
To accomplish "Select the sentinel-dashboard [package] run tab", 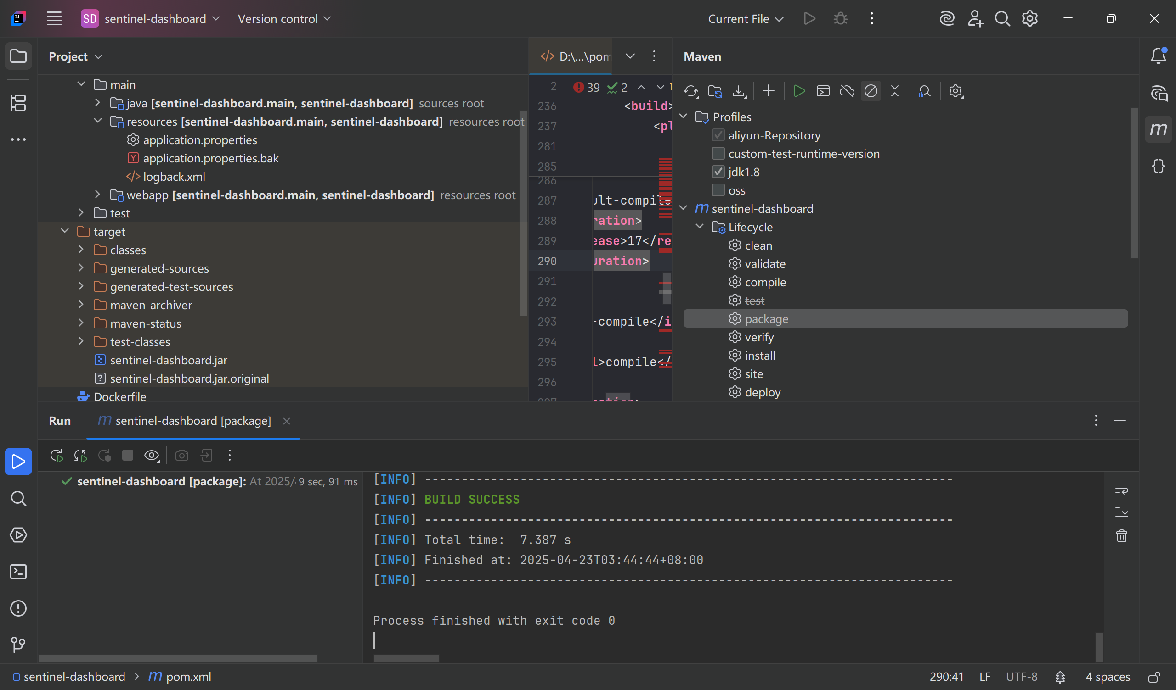I will pyautogui.click(x=192, y=421).
